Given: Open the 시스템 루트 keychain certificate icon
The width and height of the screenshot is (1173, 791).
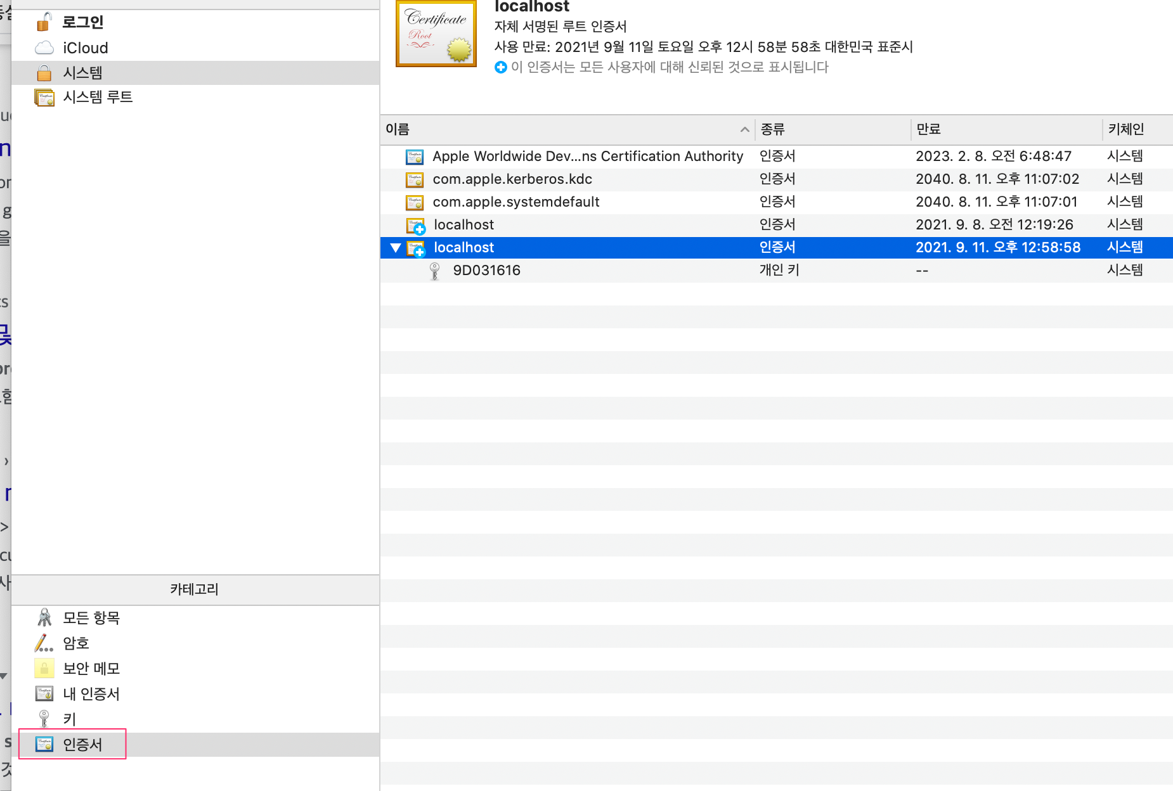Looking at the screenshot, I should 44,98.
